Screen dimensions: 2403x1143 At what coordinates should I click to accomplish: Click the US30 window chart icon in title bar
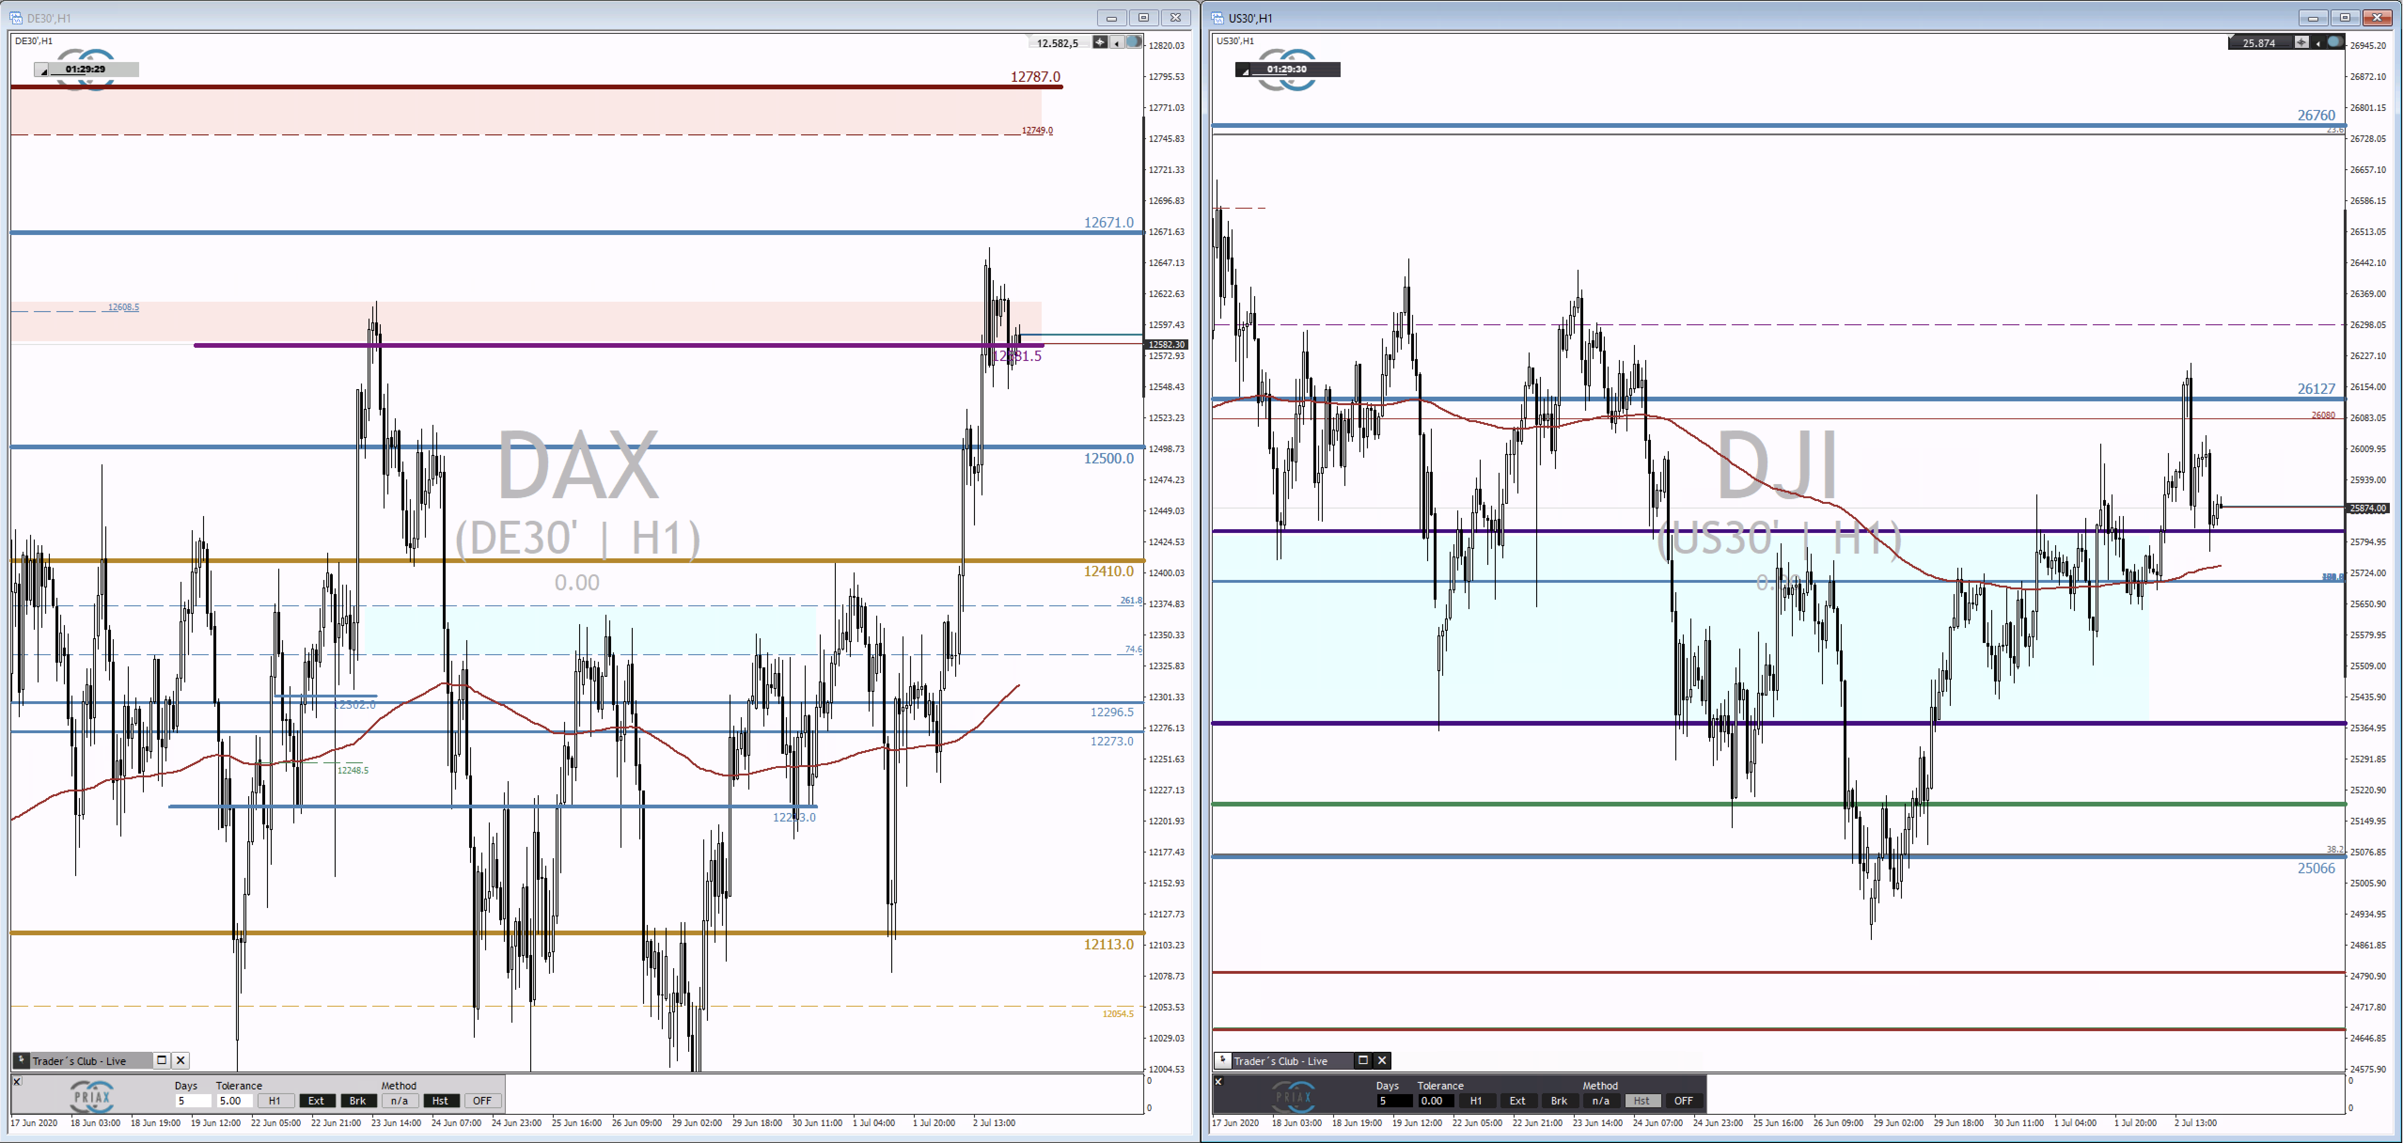(1217, 18)
